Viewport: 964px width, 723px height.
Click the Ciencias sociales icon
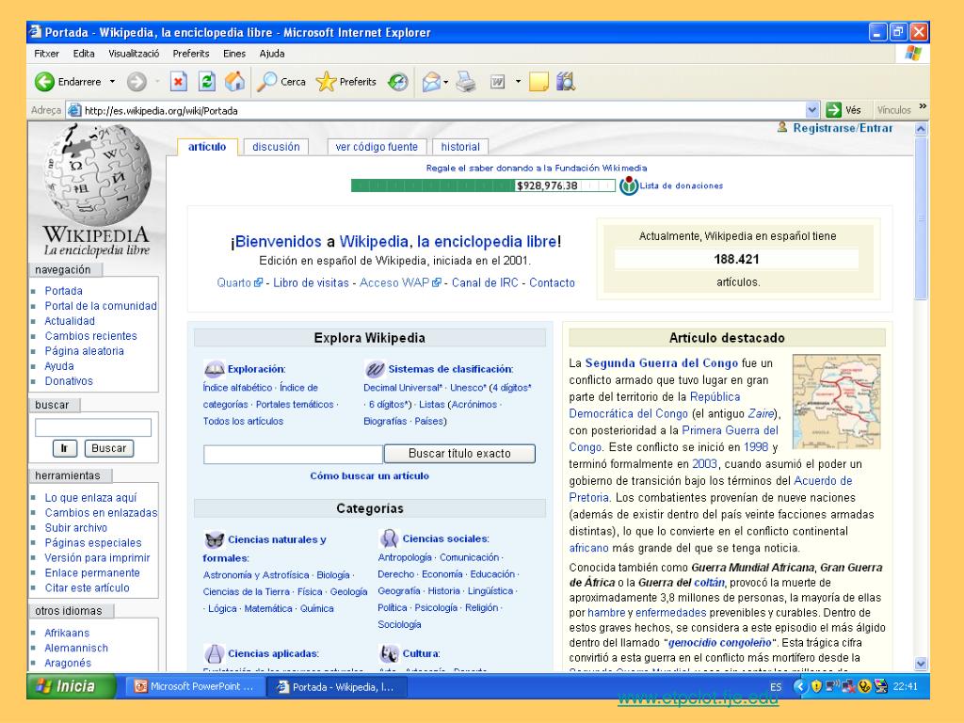click(389, 538)
